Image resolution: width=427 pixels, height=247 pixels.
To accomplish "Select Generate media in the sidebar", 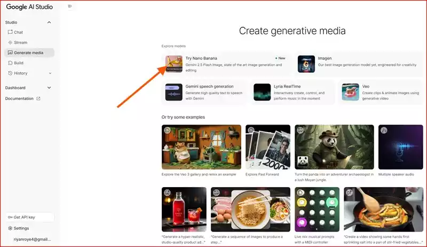I will click(x=29, y=52).
